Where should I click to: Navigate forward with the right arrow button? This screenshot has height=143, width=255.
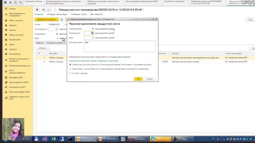(x=49, y=10)
